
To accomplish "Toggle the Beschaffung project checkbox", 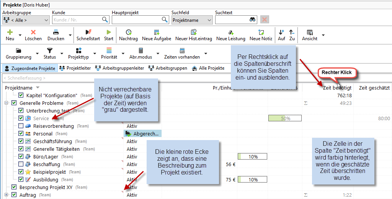I will coord(21,164).
